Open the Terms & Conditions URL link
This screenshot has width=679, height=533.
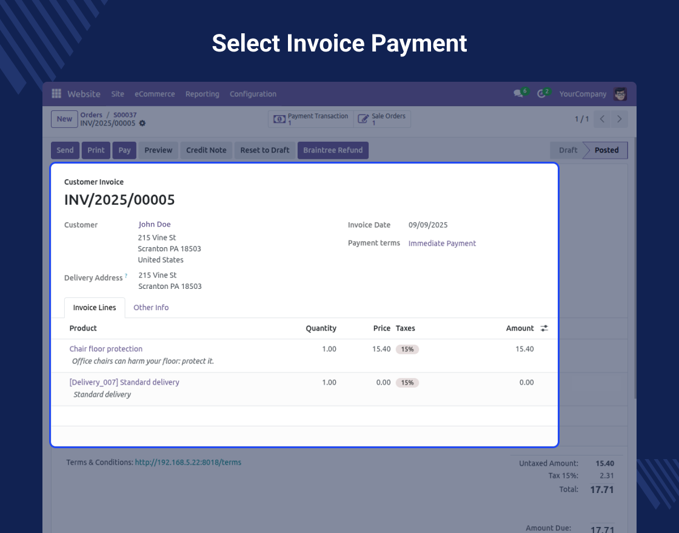188,462
